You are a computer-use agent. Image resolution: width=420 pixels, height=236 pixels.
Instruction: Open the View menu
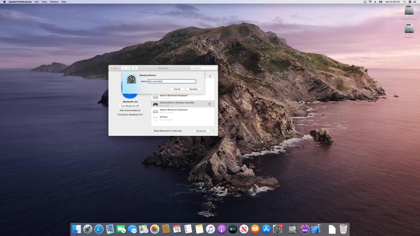[x=44, y=2]
